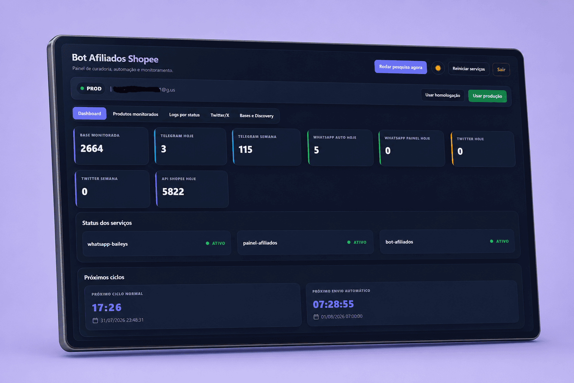Log out with Sair button
Screen dimensions: 574x383
pyautogui.click(x=501, y=70)
